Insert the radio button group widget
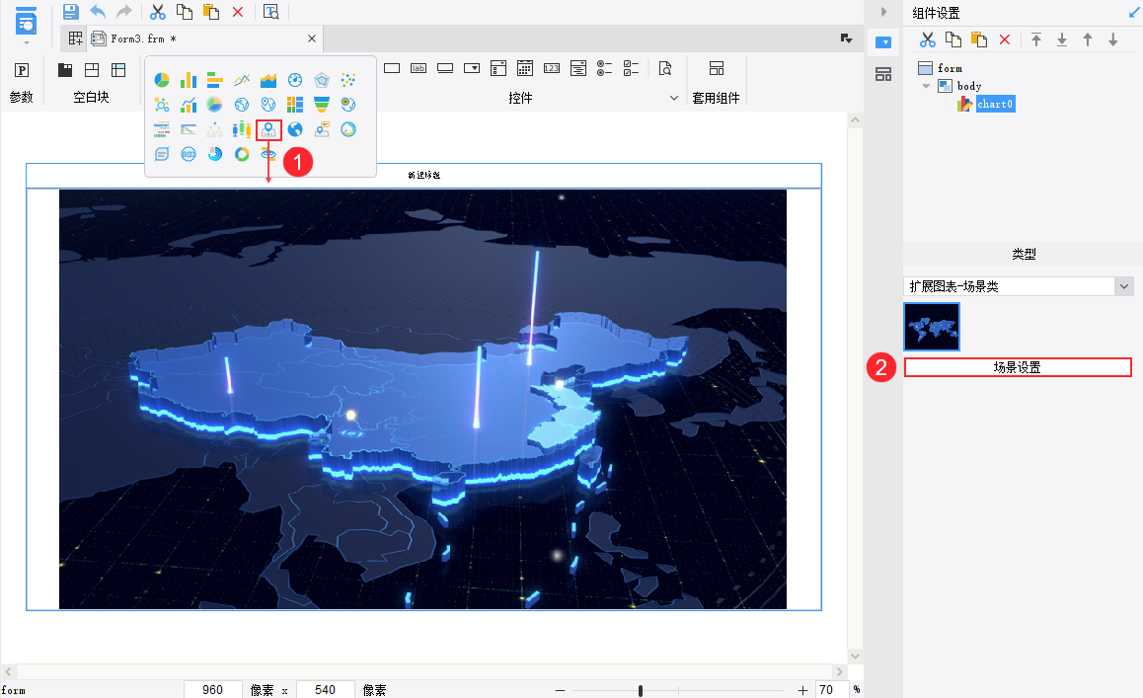Image resolution: width=1143 pixels, height=698 pixels. tap(604, 68)
